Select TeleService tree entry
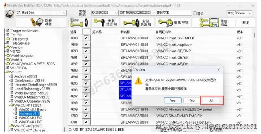This screenshot has height=134, width=261. point(20,43)
